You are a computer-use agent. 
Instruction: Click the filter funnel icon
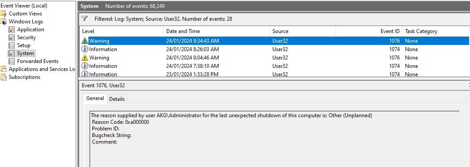pyautogui.click(x=84, y=19)
